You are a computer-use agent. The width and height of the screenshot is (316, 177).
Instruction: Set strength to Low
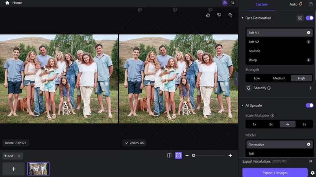(x=257, y=78)
